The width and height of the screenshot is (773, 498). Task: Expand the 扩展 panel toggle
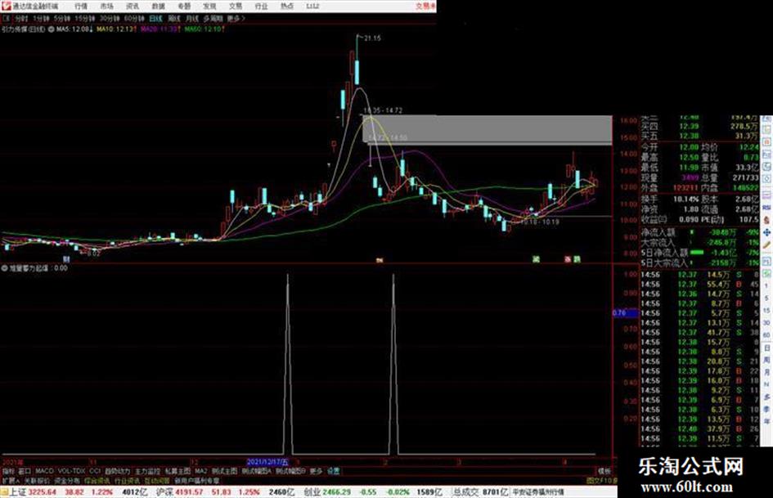pos(11,480)
